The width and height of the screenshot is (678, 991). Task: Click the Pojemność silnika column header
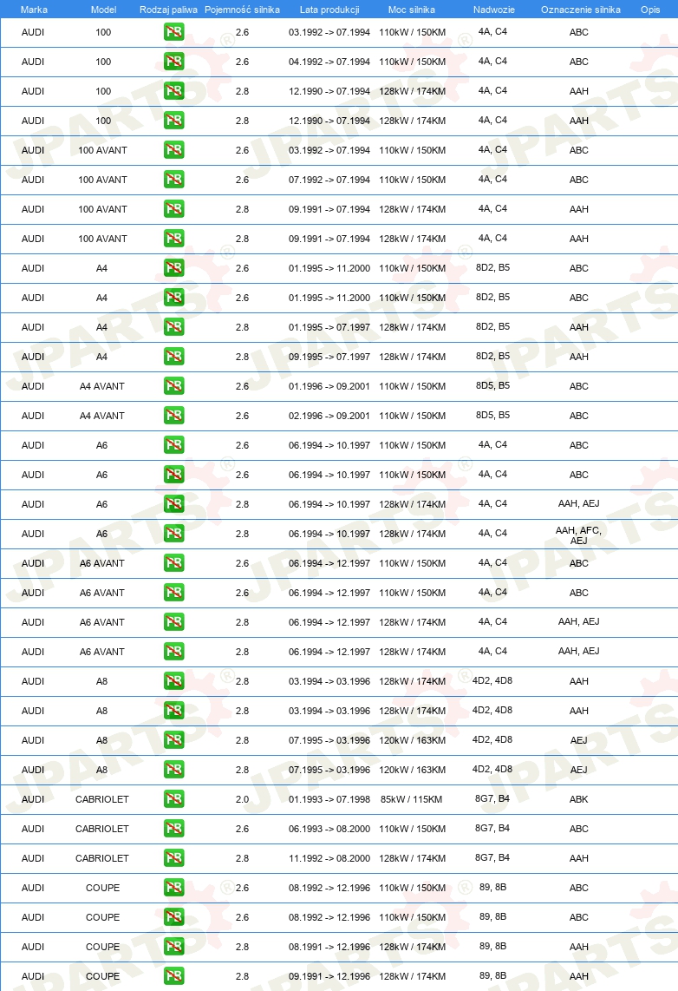(x=243, y=10)
